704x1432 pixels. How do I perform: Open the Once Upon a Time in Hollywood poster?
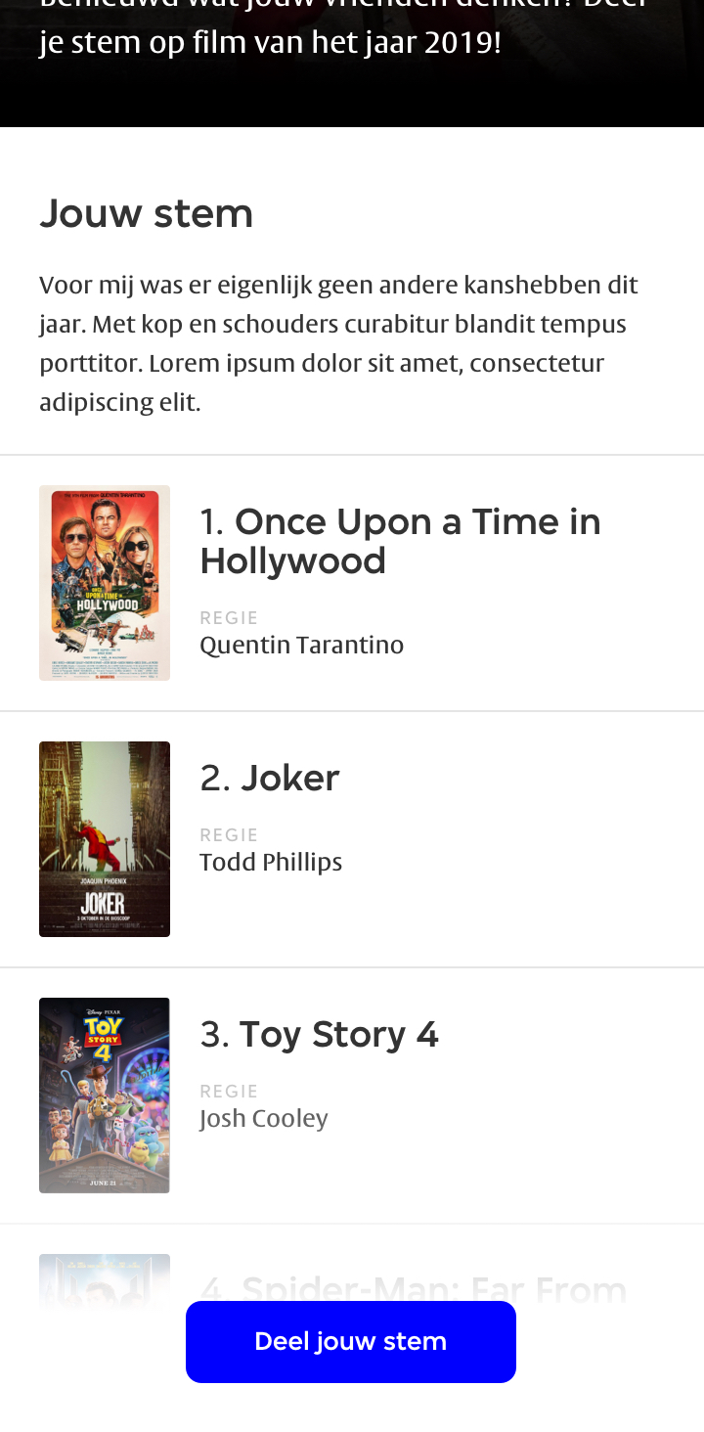[x=105, y=583]
